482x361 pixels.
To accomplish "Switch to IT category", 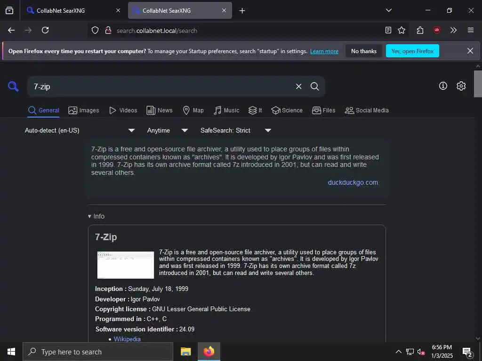I will [256, 110].
